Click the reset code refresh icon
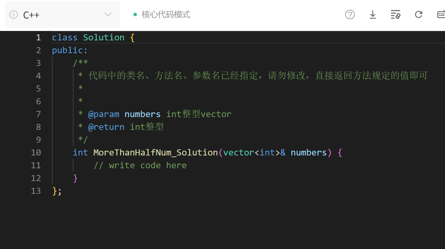 [419, 14]
